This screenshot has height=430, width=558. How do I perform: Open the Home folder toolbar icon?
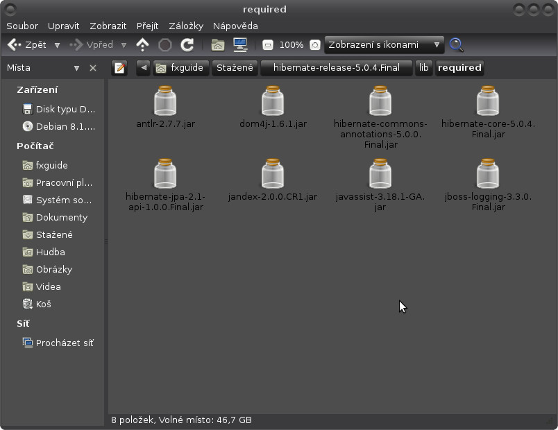click(218, 45)
